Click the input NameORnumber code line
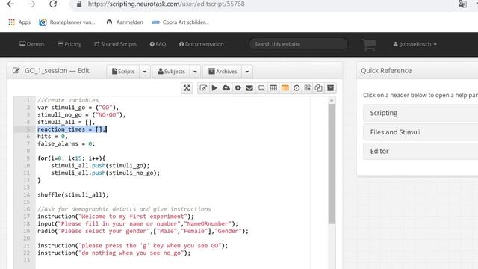 137,223
